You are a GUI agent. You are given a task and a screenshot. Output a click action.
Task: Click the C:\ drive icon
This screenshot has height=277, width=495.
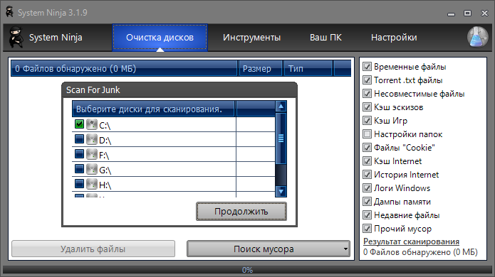pos(92,124)
